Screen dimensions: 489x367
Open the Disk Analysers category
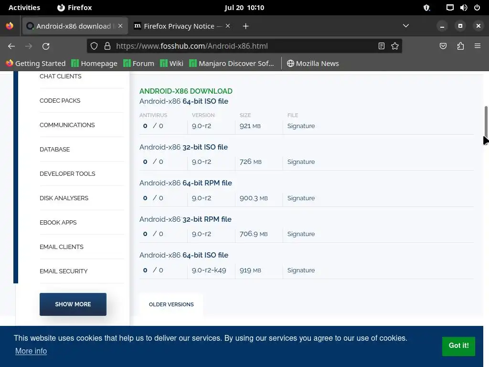pyautogui.click(x=64, y=198)
